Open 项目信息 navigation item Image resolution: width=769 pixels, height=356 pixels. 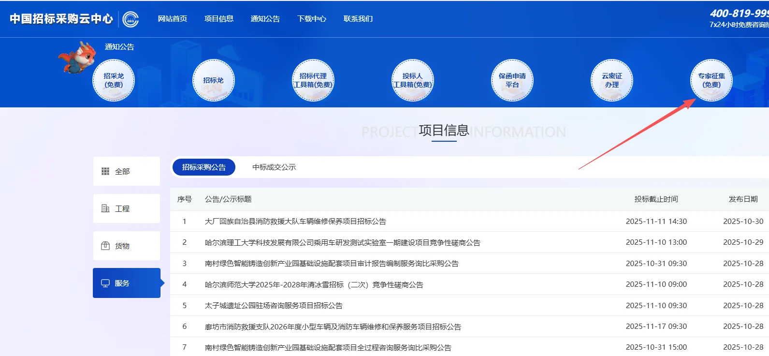[x=219, y=19]
